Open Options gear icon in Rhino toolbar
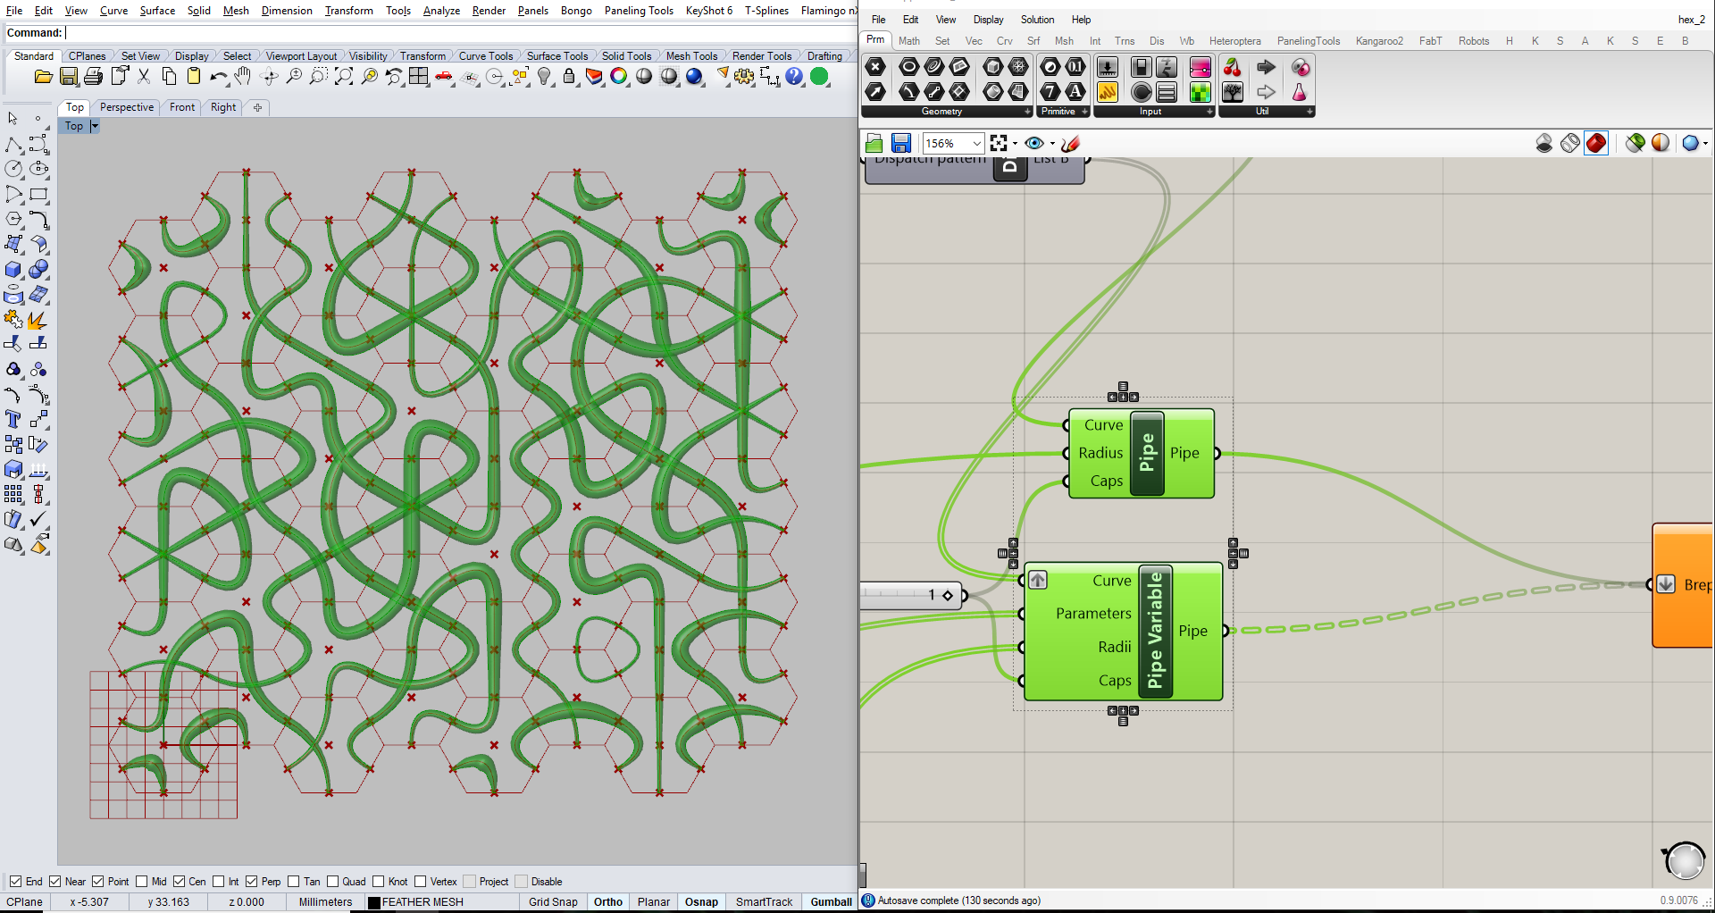This screenshot has width=1715, height=913. click(744, 77)
